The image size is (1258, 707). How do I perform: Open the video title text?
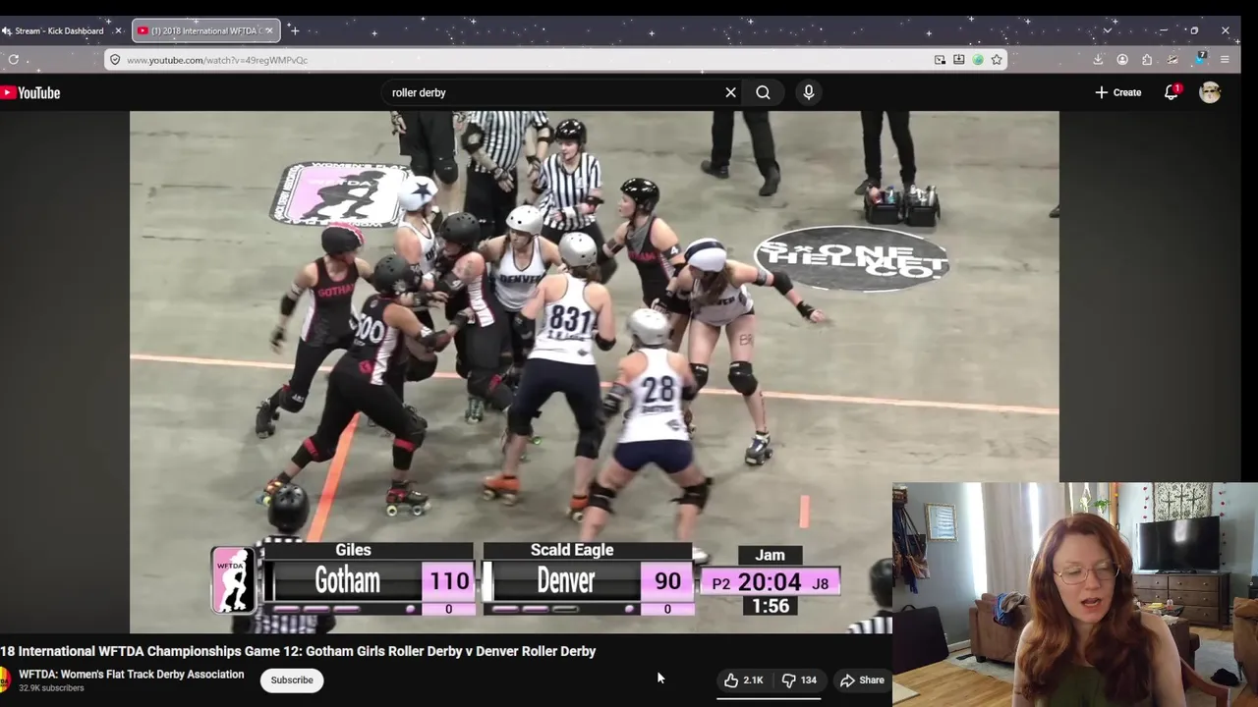point(298,651)
